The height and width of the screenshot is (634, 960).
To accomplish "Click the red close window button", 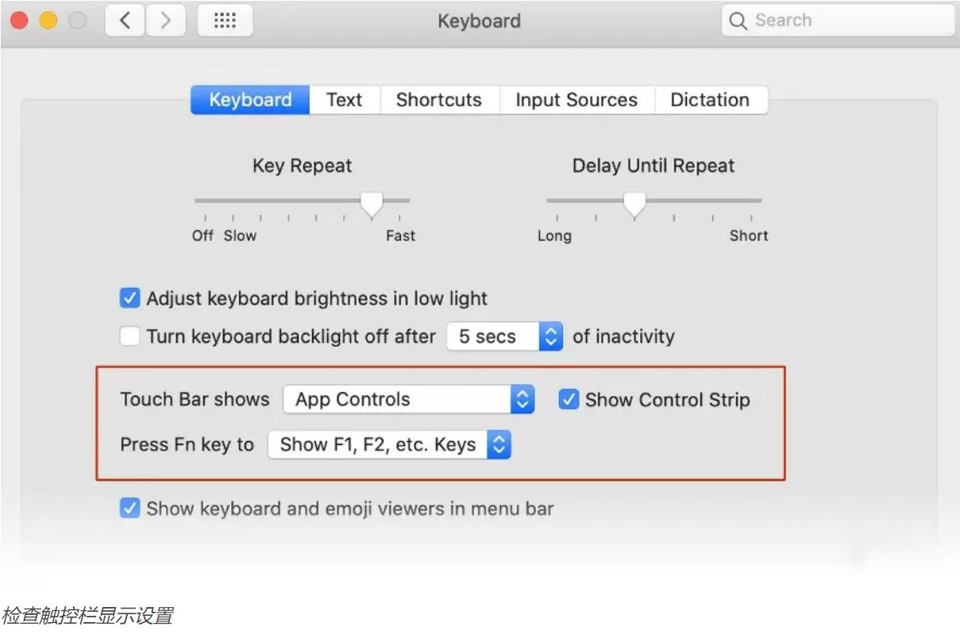I will (20, 21).
